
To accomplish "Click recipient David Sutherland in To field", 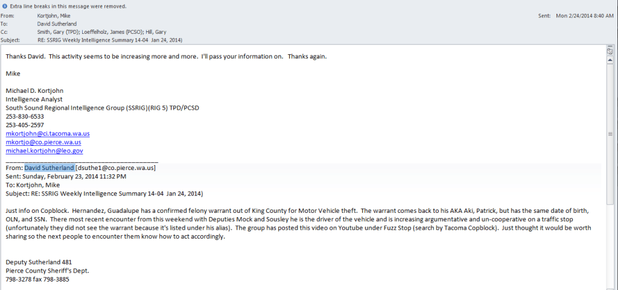I will [59, 23].
